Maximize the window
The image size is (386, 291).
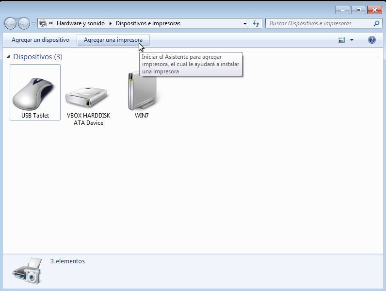[358, 10]
